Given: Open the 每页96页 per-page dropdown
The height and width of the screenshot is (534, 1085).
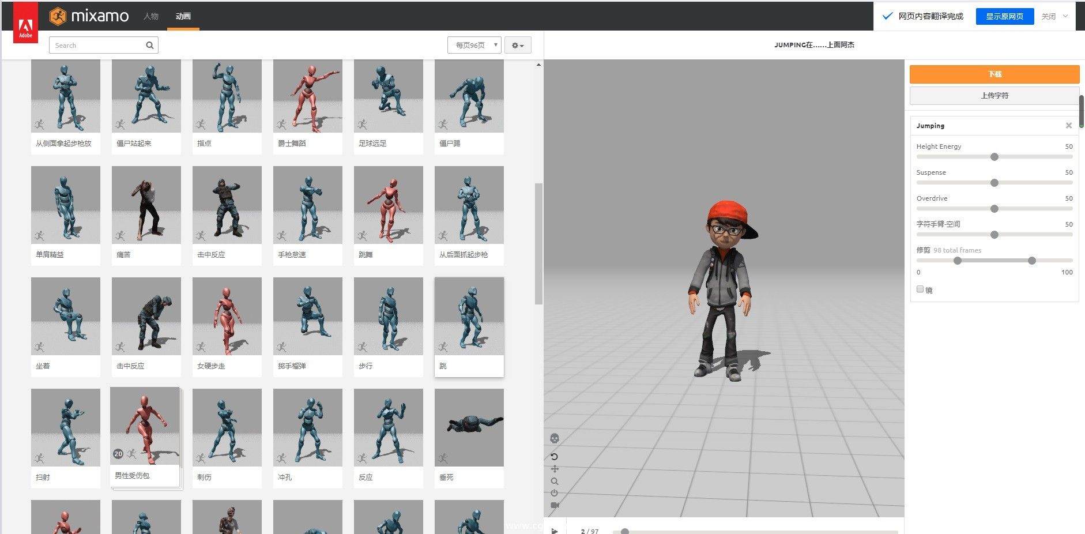Looking at the screenshot, I should (x=474, y=45).
